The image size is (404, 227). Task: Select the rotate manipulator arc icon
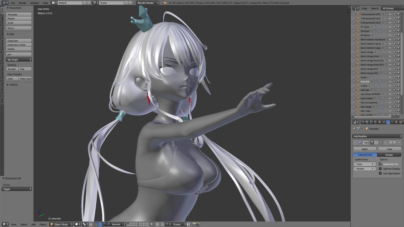[x=104, y=224]
